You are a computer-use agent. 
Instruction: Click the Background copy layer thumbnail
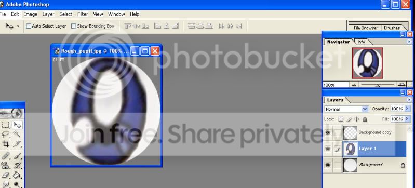[x=350, y=132]
